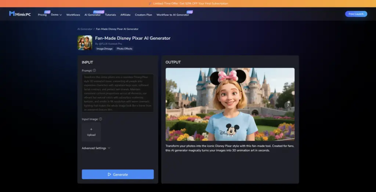The width and height of the screenshot is (376, 192).
Task: Click the INPUT heading text
Action: point(87,62)
